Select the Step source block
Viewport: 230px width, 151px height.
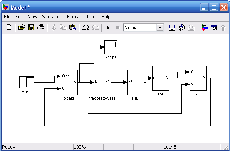click(x=27, y=82)
